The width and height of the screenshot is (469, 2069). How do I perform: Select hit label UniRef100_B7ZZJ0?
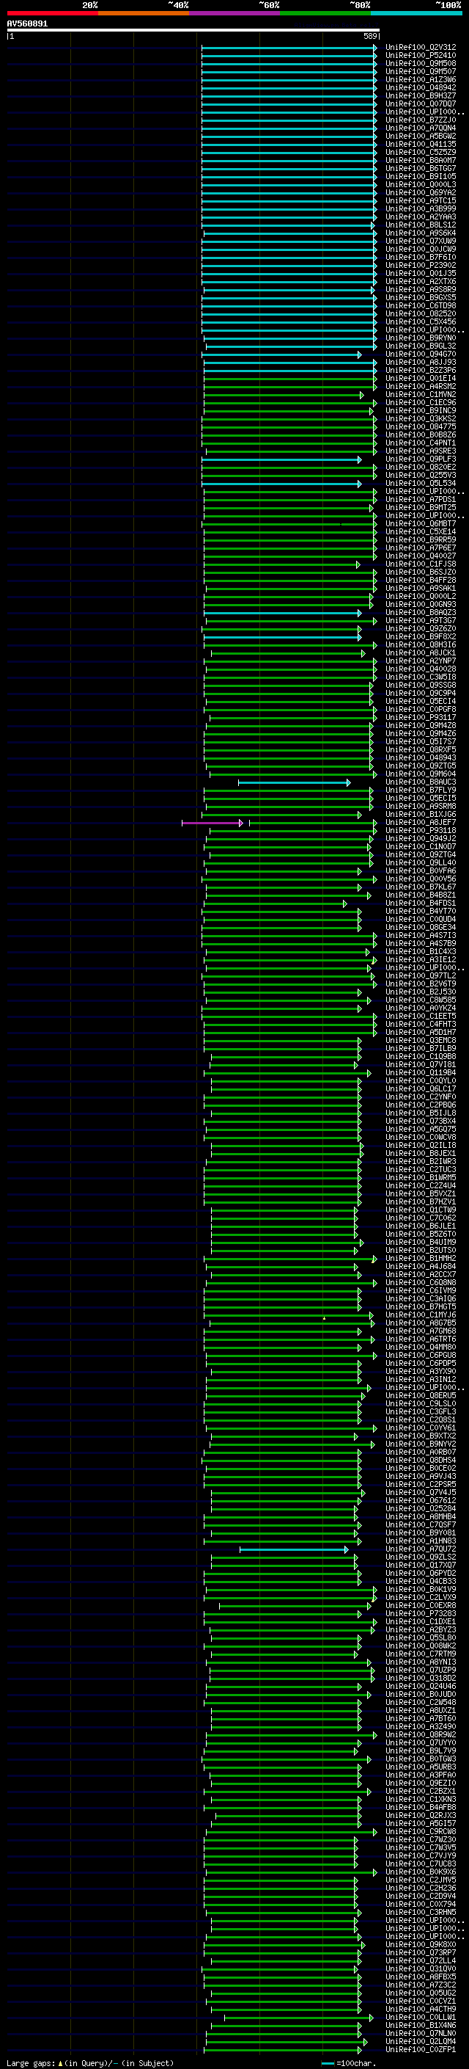click(x=421, y=120)
